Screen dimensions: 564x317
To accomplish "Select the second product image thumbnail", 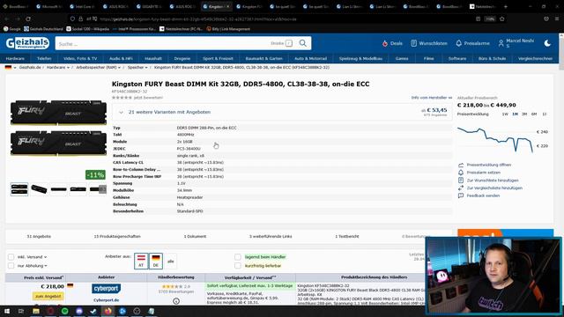I will pos(39,189).
